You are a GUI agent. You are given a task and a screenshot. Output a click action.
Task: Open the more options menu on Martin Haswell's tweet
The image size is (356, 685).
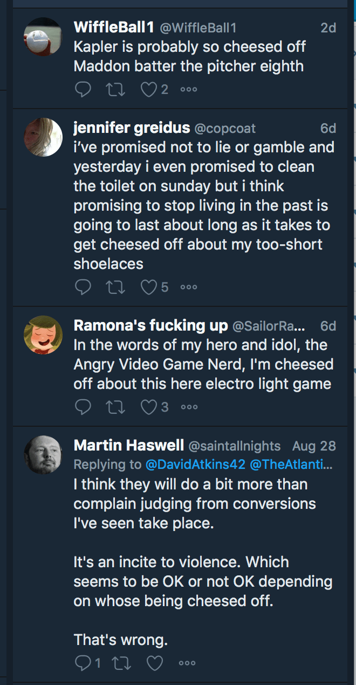(x=187, y=663)
